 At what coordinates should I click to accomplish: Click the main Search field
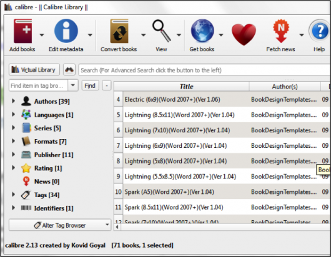coord(205,70)
